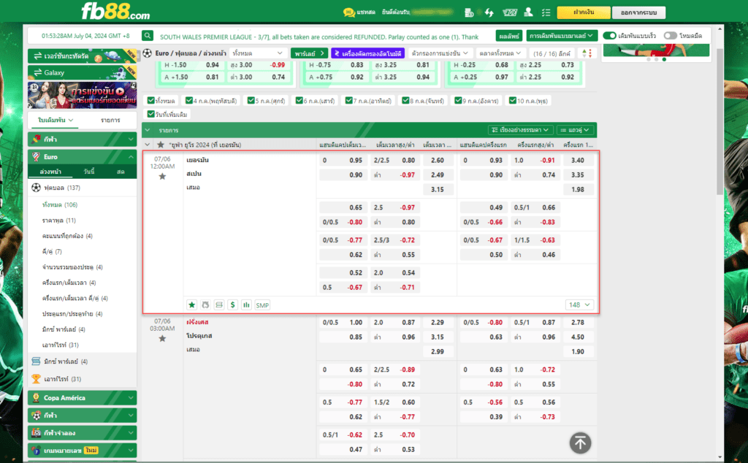The image size is (748, 463).
Task: Uncheck the 6 ก.ค.(เสาร์) checkbox
Action: [299, 101]
